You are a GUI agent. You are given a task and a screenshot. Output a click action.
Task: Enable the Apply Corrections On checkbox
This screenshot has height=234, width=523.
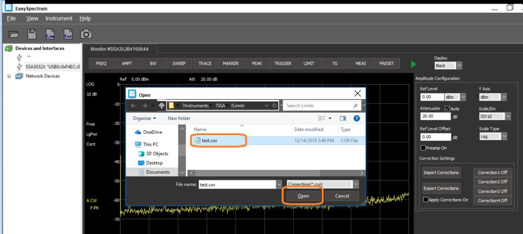point(426,200)
